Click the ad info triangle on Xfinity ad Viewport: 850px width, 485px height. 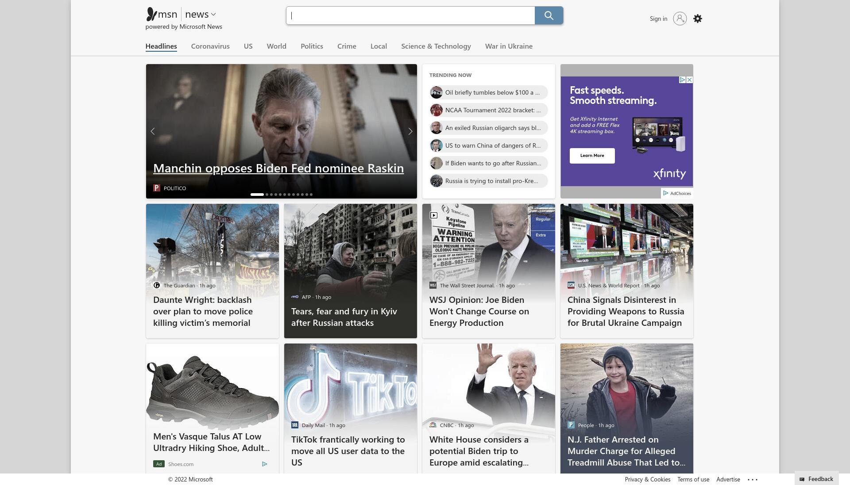point(682,80)
